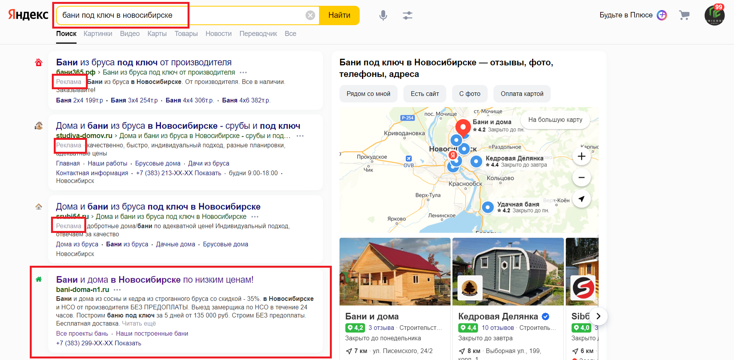The height and width of the screenshot is (360, 734).
Task: Switch to the Карты tab
Action: [x=157, y=34]
